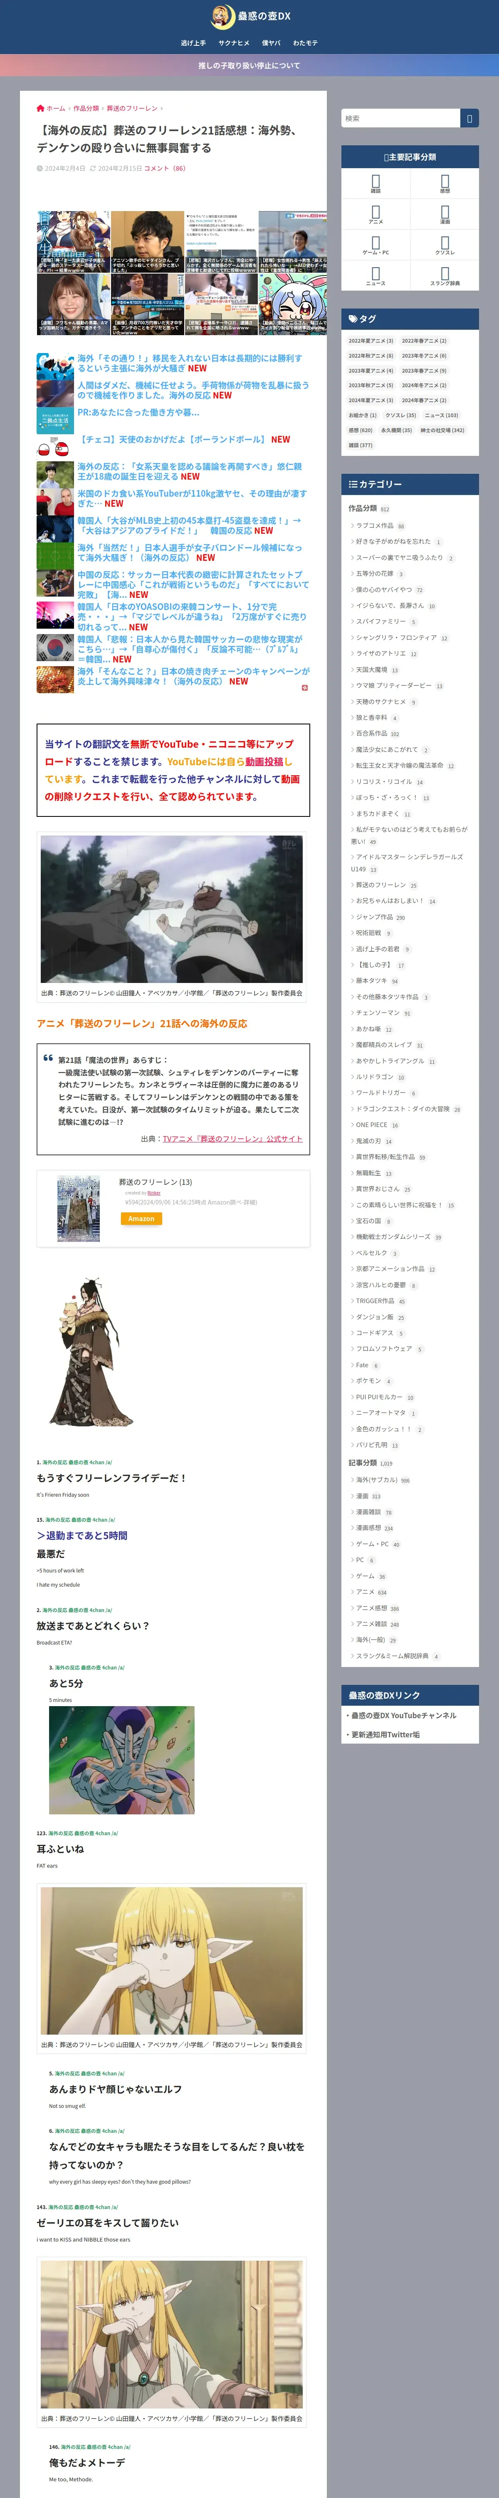Click the home icon in breadcrumb

41,109
